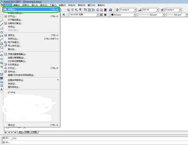This screenshot has height=145, width=188.
Task: Switch to the 布局1 tab
Action: pos(27,132)
